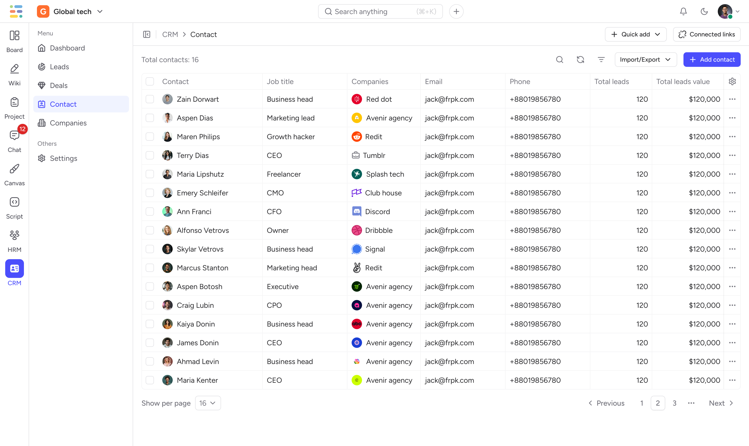
Task: Check the select-all header checkbox
Action: (150, 81)
